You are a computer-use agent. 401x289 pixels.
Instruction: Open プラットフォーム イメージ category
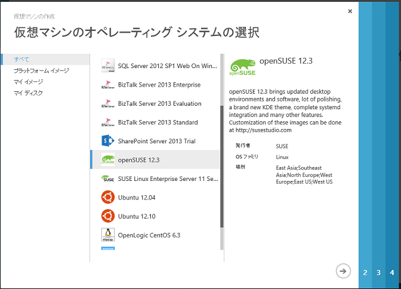(x=41, y=70)
